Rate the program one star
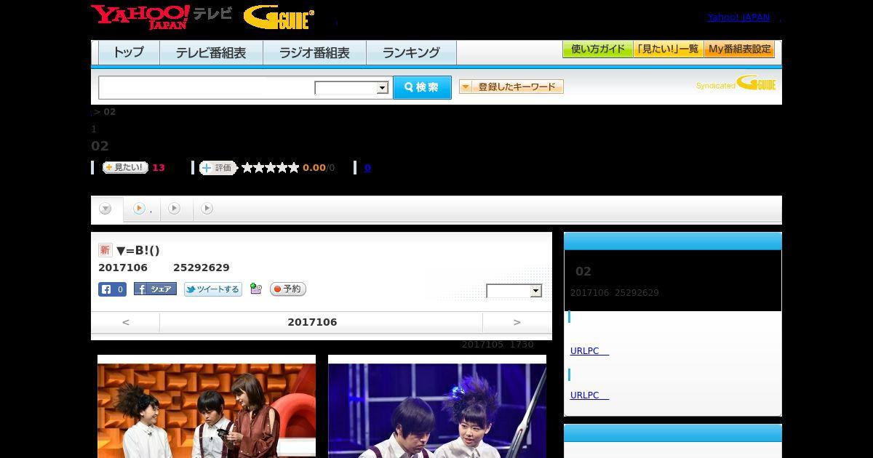 click(x=247, y=168)
